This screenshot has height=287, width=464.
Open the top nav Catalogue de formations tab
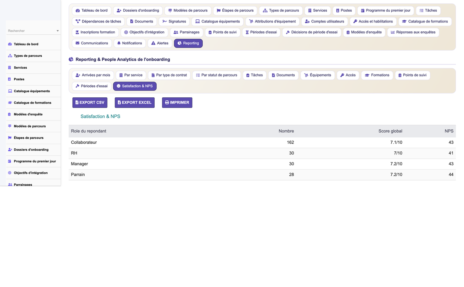click(x=425, y=21)
